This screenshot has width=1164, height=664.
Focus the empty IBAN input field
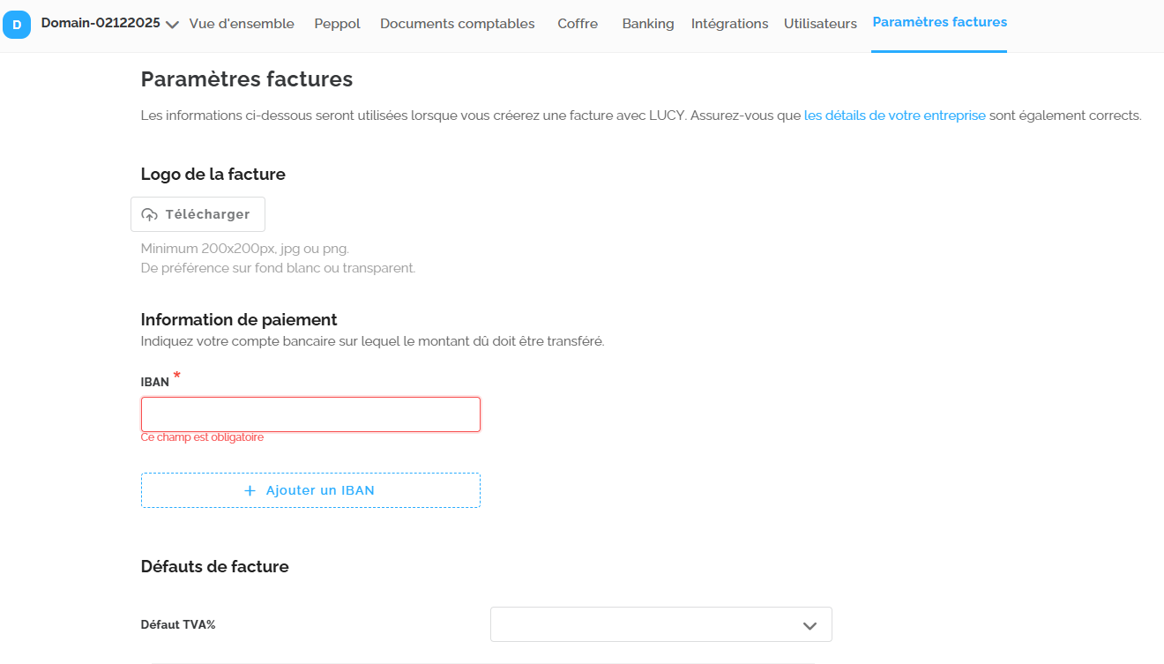(310, 414)
